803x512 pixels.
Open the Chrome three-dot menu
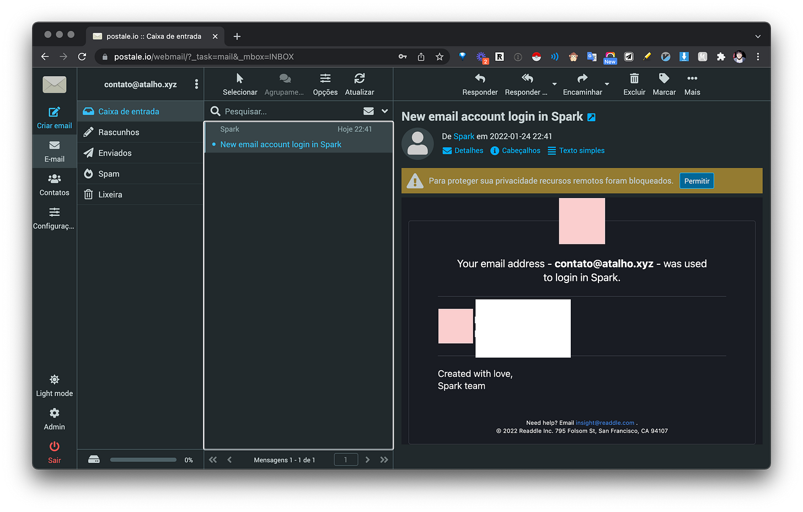(758, 56)
